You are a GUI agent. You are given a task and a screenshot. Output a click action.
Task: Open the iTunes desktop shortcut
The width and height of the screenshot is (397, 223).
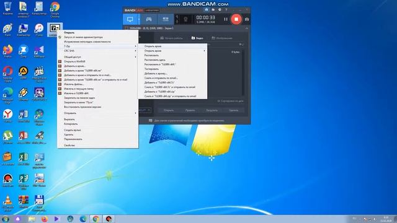39,30
